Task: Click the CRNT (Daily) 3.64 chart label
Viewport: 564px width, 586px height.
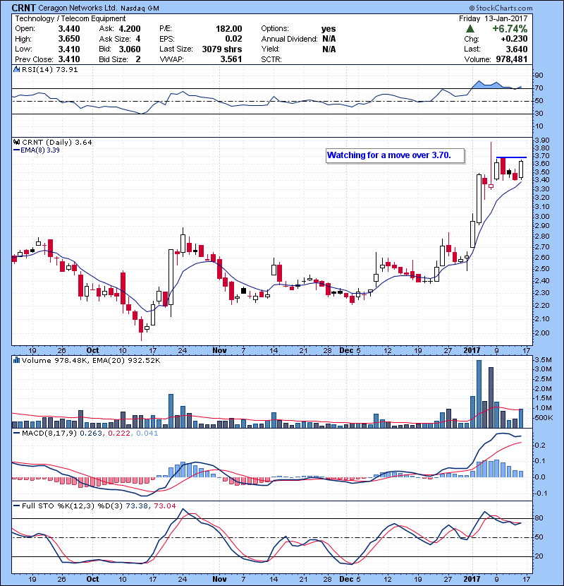Action: [x=56, y=142]
